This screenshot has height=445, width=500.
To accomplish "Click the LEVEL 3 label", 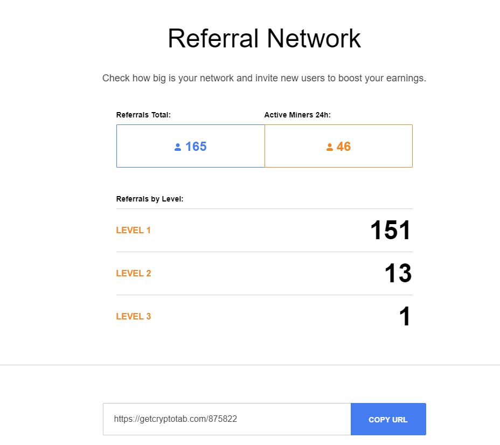I will point(133,316).
